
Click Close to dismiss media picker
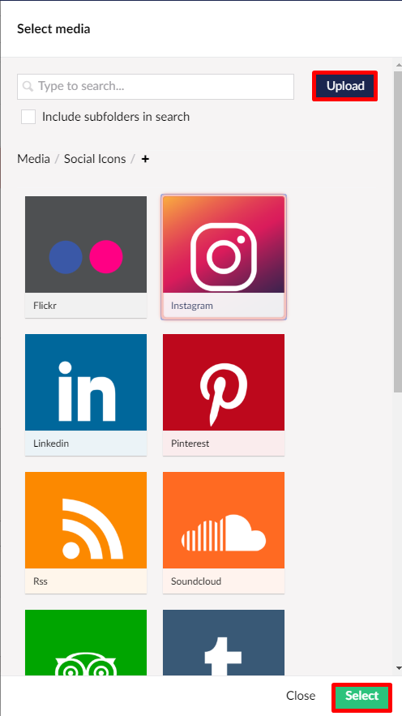[x=301, y=696]
